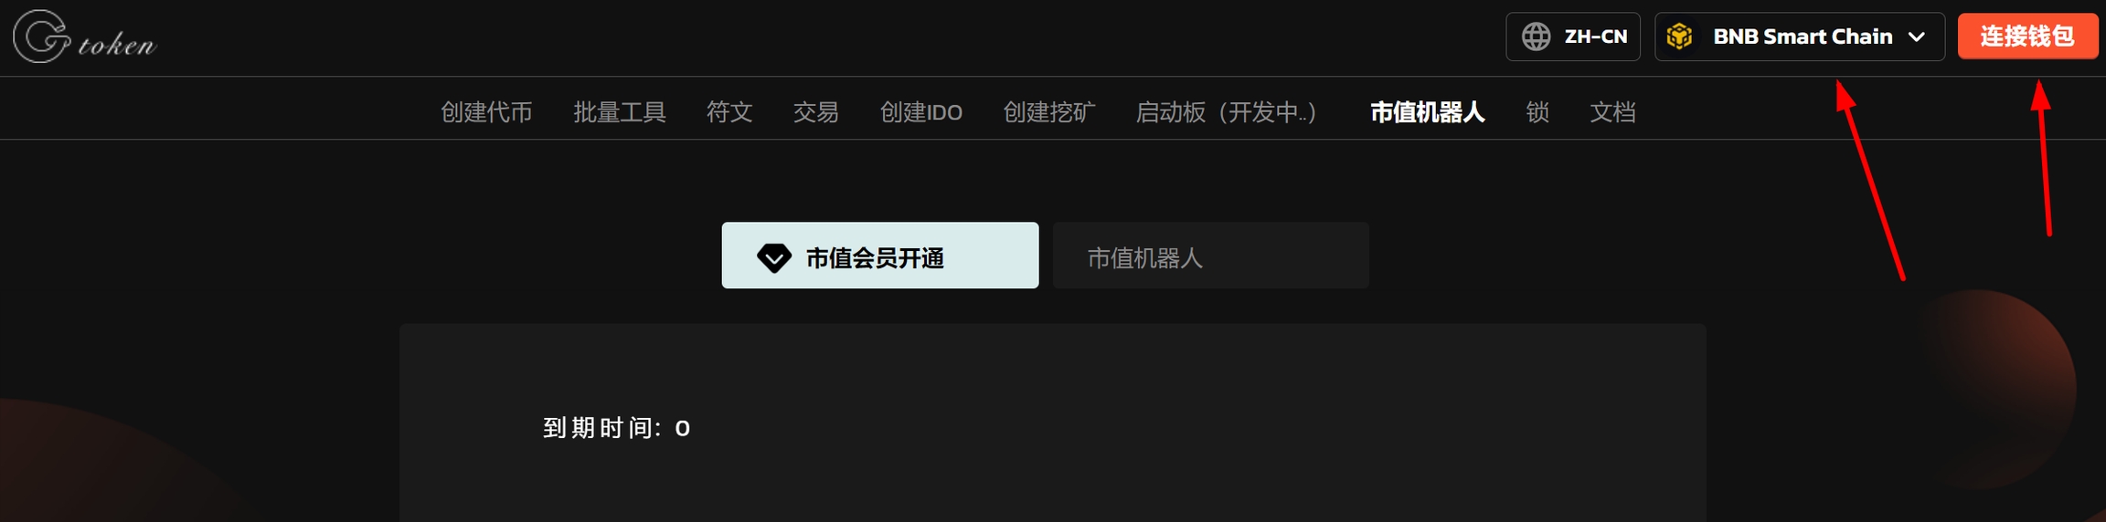Click the globe language icon
2106x522 pixels.
1536,37
